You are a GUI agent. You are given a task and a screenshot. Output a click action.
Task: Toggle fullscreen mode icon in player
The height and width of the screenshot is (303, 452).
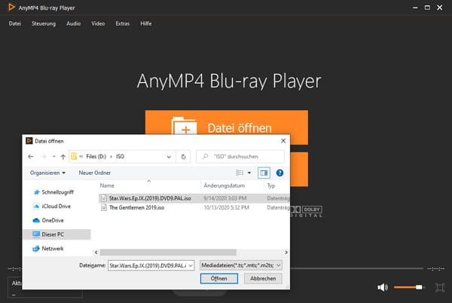tap(440, 287)
